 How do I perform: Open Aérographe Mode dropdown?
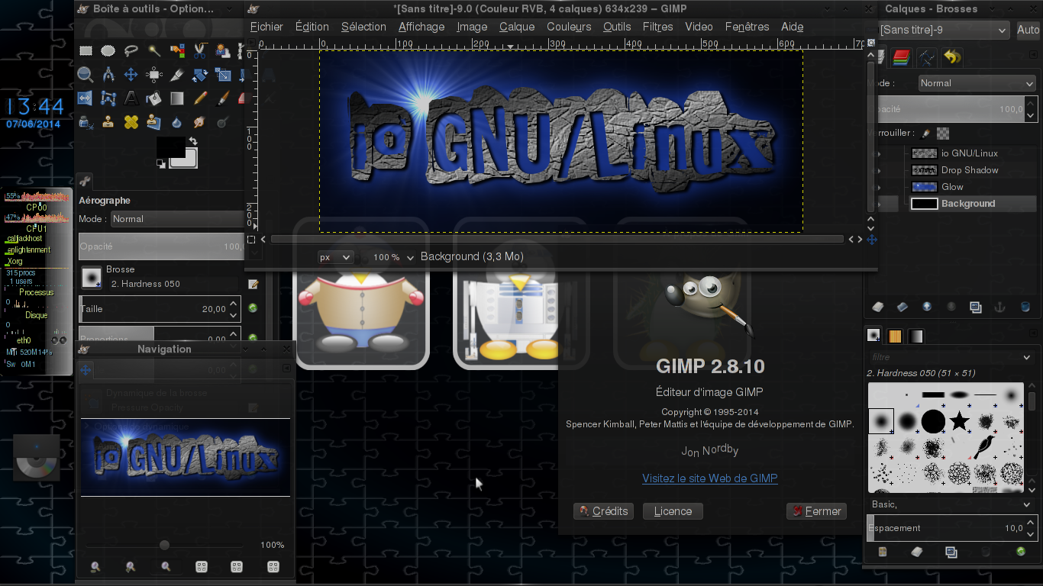click(177, 219)
